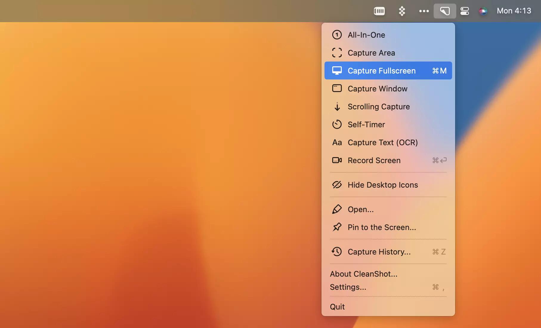Select the Capture Fullscreen label
541x328 pixels.
[381, 71]
